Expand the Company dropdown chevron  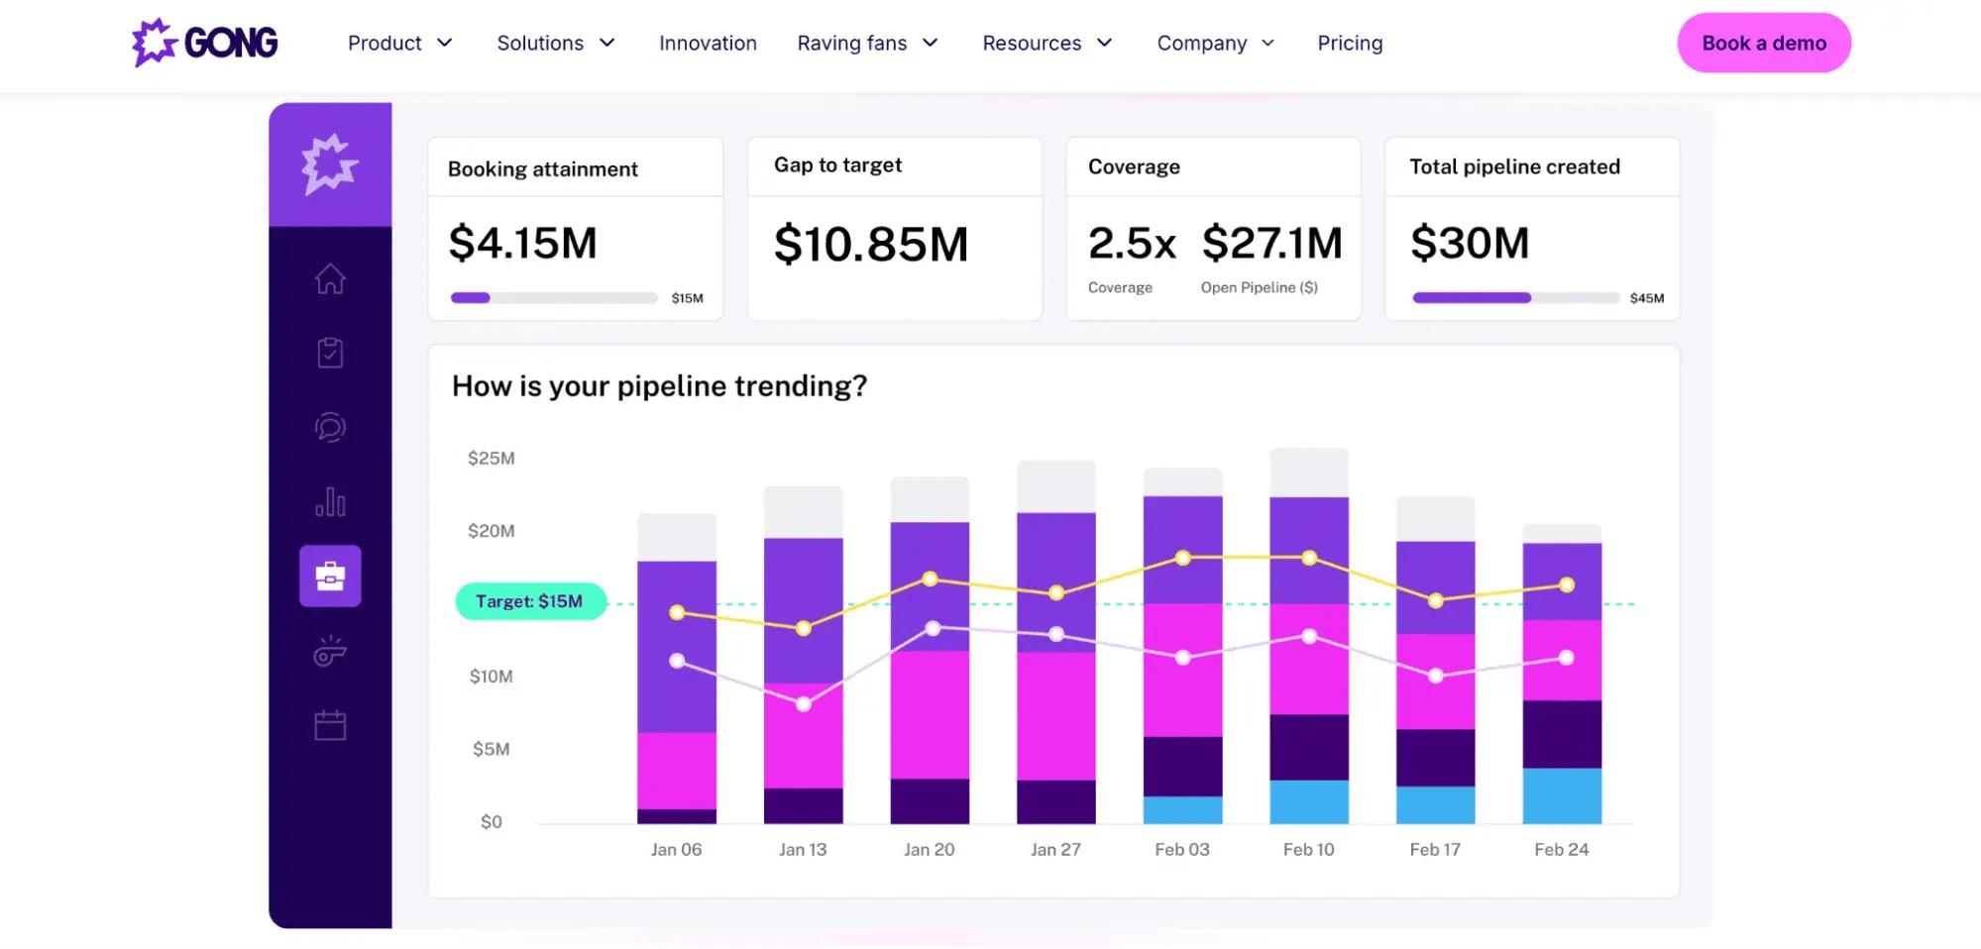click(1268, 43)
